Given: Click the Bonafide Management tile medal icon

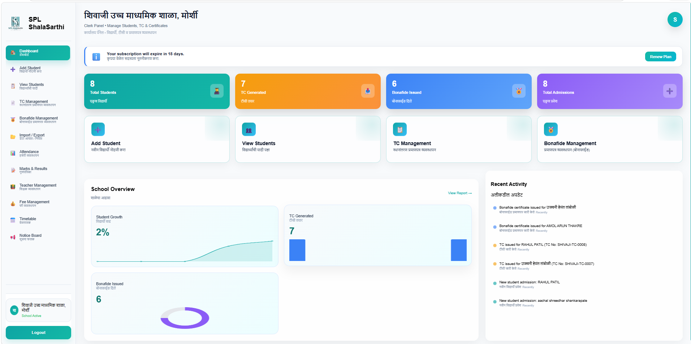Looking at the screenshot, I should click(551, 130).
